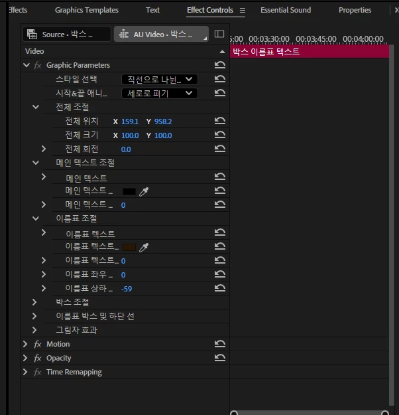
Task: Click timeline ruler at 00:03:45:00
Action: [316, 39]
